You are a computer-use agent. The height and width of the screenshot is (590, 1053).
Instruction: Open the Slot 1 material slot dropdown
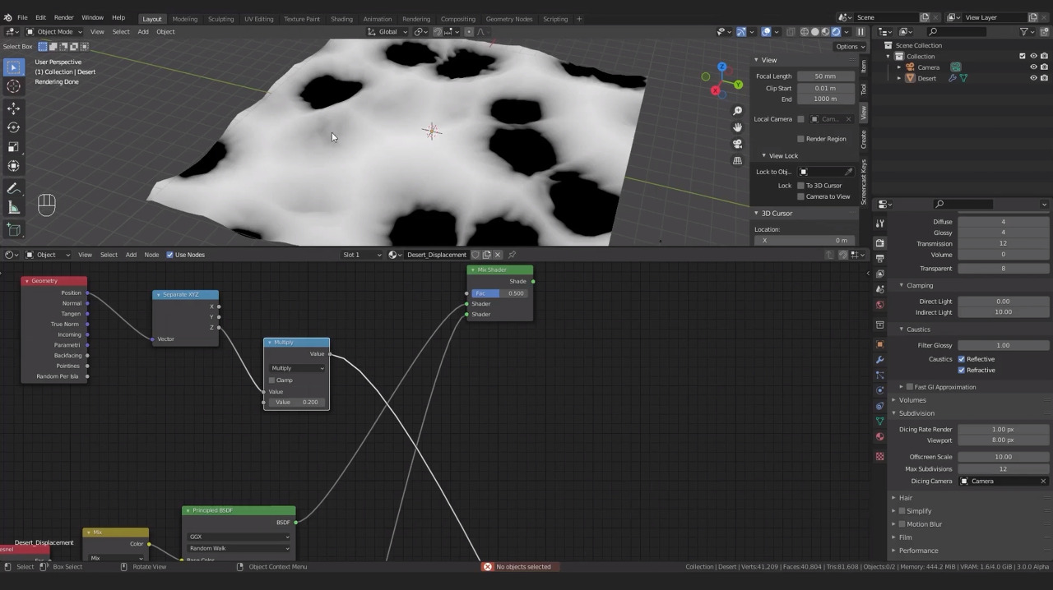pos(362,255)
